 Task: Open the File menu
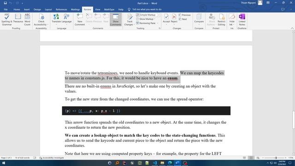point(6,9)
